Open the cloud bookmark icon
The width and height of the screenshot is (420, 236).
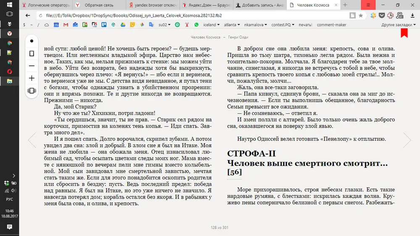coord(47,25)
